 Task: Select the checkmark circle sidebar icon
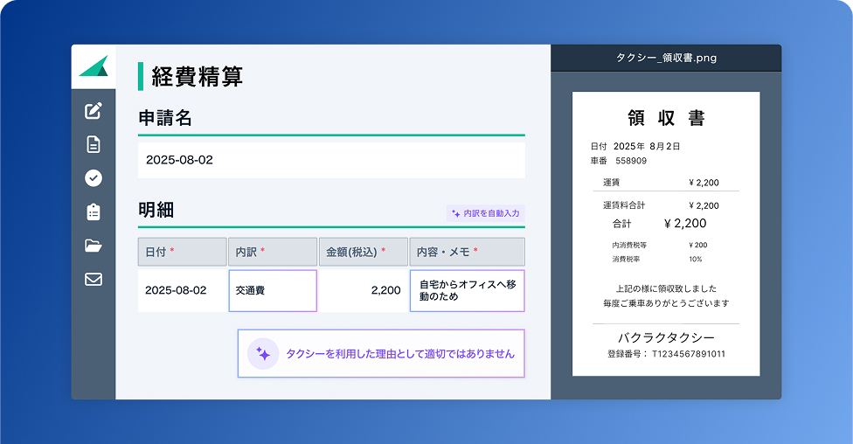94,177
